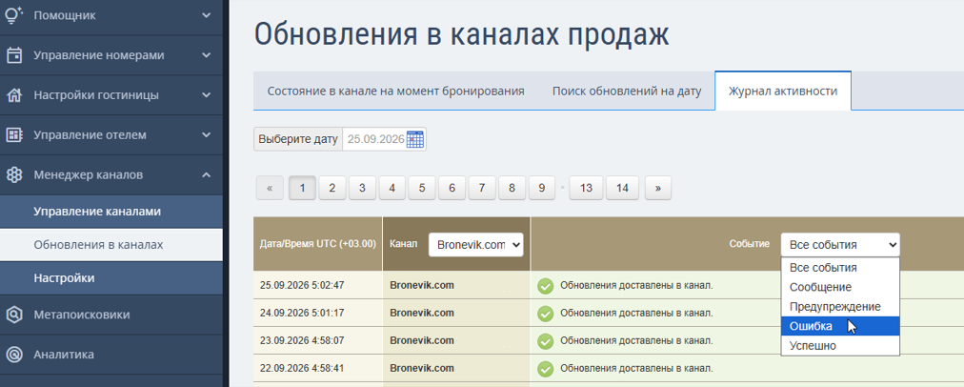Collapse the Менеджер каналов chevron
This screenshot has width=964, height=387.
207,174
